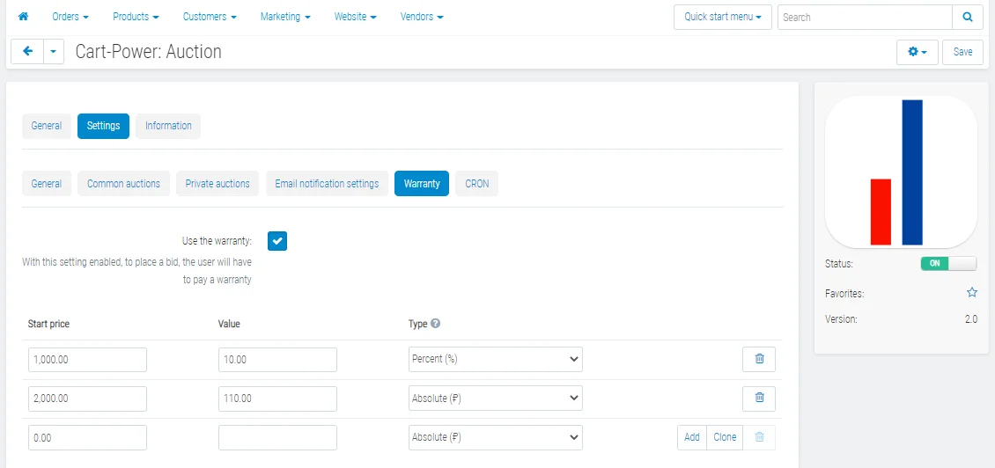Edit the 1,000.00 start price field
995x468 pixels.
click(x=87, y=360)
